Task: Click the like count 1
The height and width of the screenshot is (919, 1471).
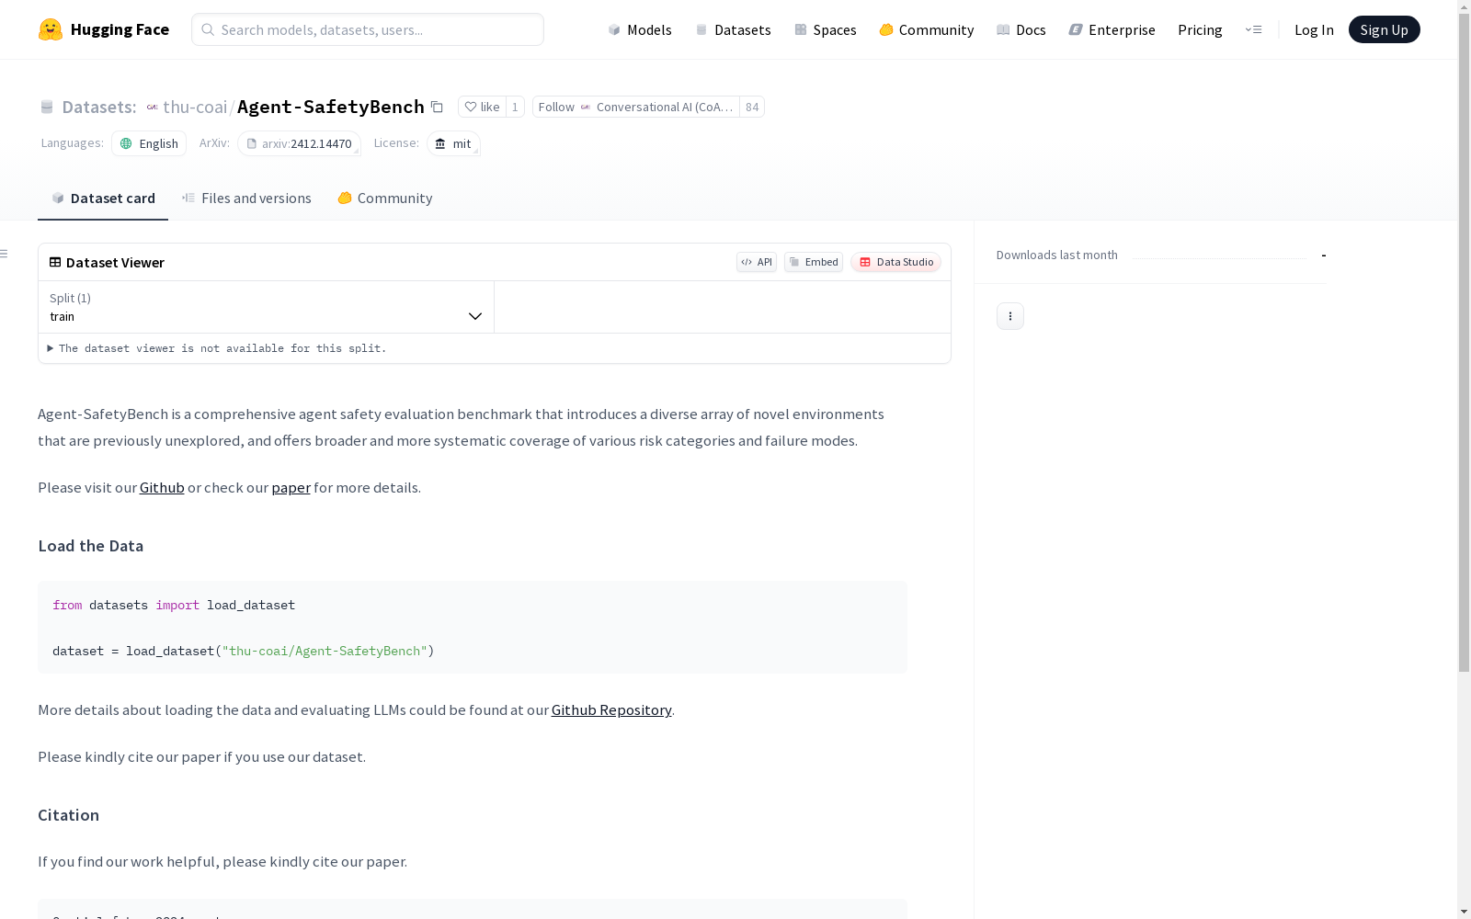Action: pyautogui.click(x=515, y=107)
